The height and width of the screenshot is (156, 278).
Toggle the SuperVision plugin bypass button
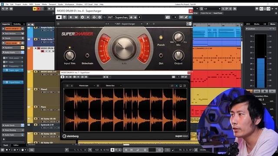(x=63, y=77)
